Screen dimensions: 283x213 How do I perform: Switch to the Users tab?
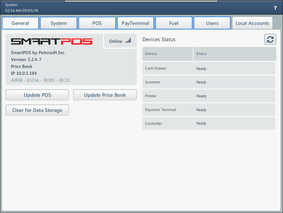212,23
